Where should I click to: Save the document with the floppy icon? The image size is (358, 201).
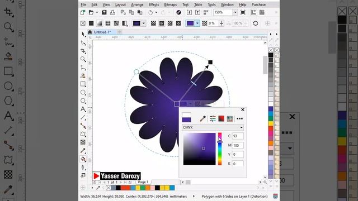tap(104, 12)
